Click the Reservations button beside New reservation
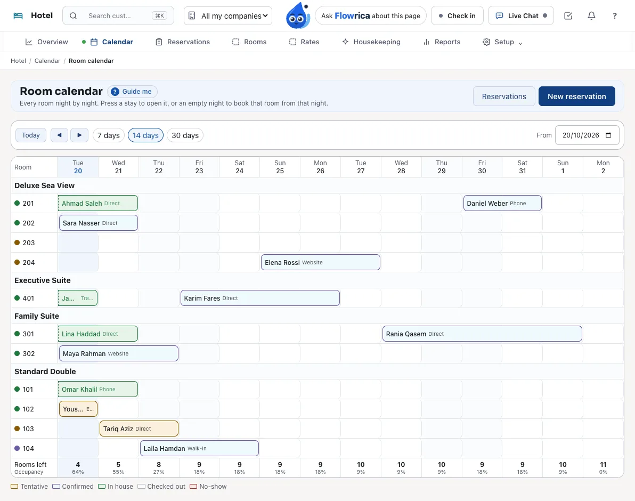The width and height of the screenshot is (635, 501). (504, 96)
